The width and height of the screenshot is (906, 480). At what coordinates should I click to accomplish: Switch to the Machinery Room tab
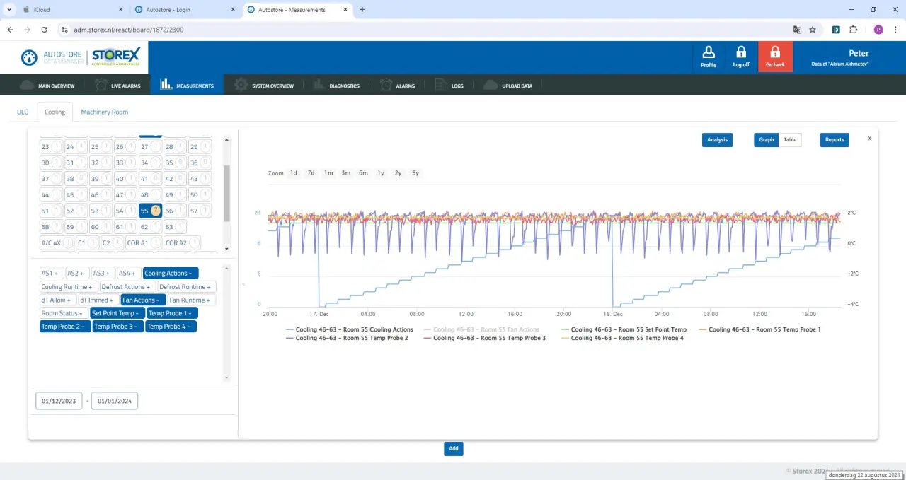coord(104,112)
